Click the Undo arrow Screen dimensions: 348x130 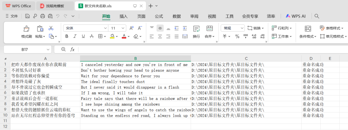click(x=58, y=16)
